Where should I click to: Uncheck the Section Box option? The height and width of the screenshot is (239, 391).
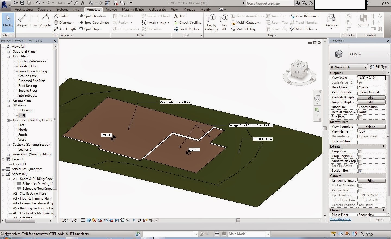coord(360,171)
